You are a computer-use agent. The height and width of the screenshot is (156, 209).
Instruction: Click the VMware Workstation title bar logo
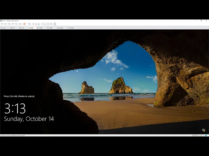tap(1, 21)
